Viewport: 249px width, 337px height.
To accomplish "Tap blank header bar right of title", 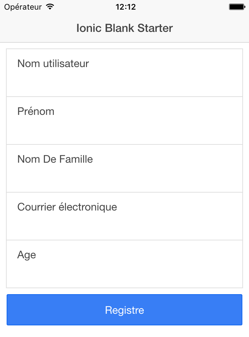I will (x=211, y=28).
